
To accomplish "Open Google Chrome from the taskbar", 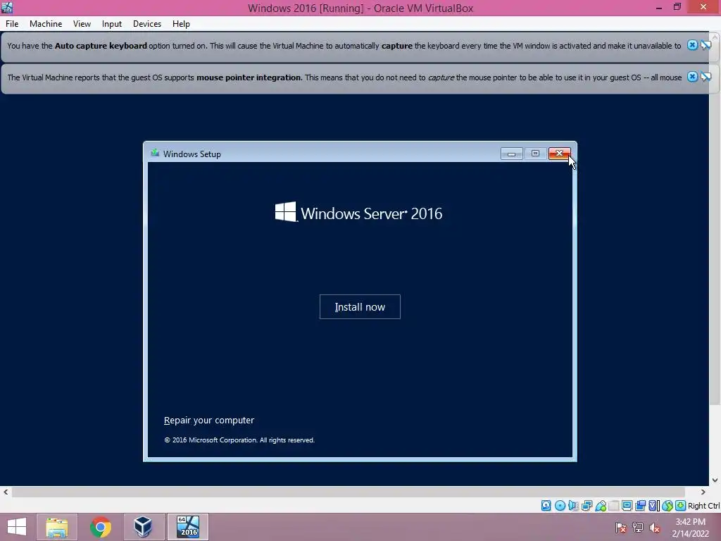I will 100,527.
